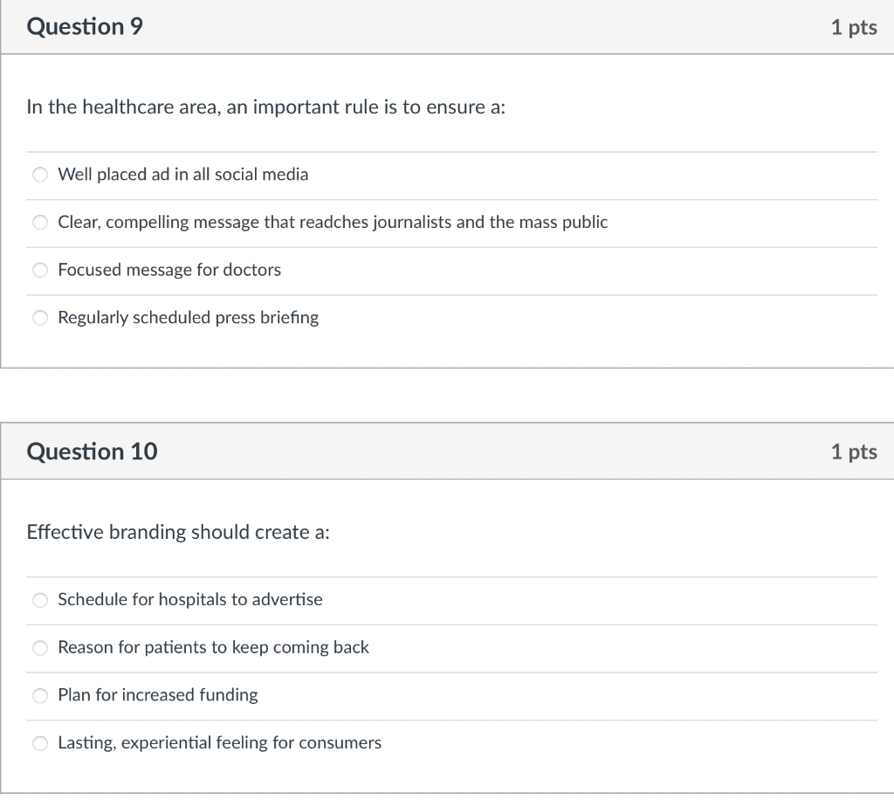This screenshot has width=894, height=800.
Task: Choose the 'Clear, compelling message' radio option
Action: (x=39, y=223)
